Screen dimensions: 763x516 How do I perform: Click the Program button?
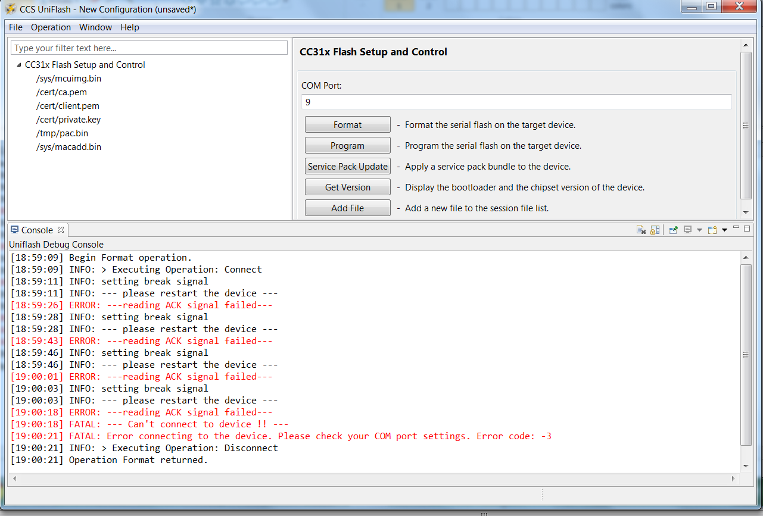(x=348, y=146)
